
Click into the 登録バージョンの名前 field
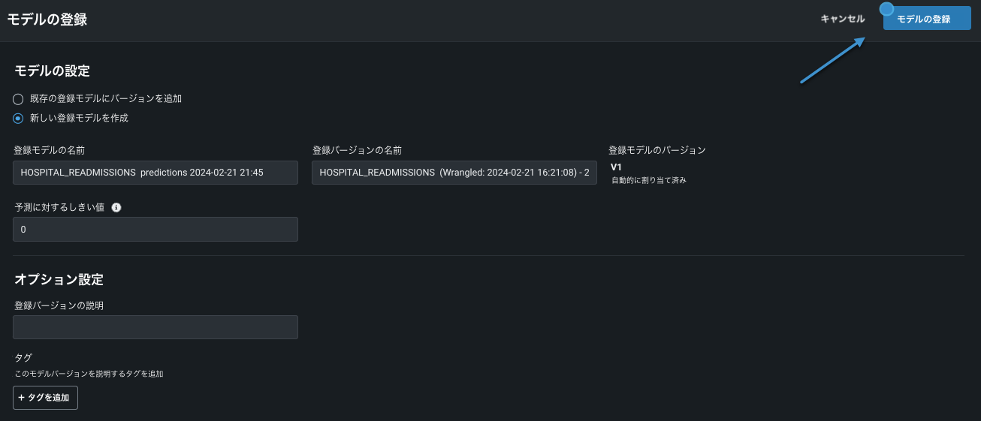click(x=454, y=173)
